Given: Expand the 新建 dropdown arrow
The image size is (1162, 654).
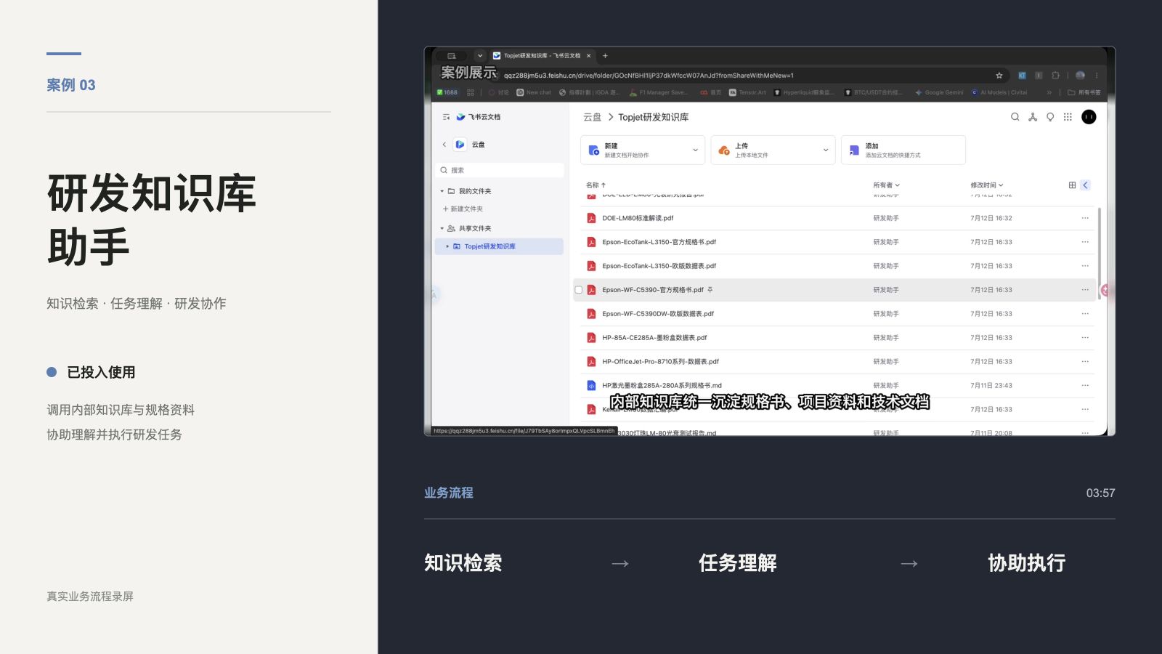Looking at the screenshot, I should (x=695, y=150).
